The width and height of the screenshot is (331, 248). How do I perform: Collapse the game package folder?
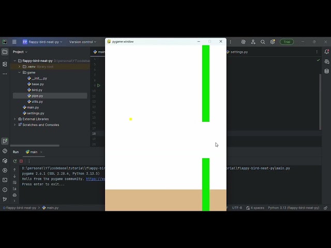pyautogui.click(x=20, y=72)
